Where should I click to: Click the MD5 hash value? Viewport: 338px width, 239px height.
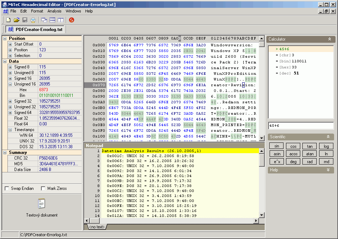[x=58, y=164]
